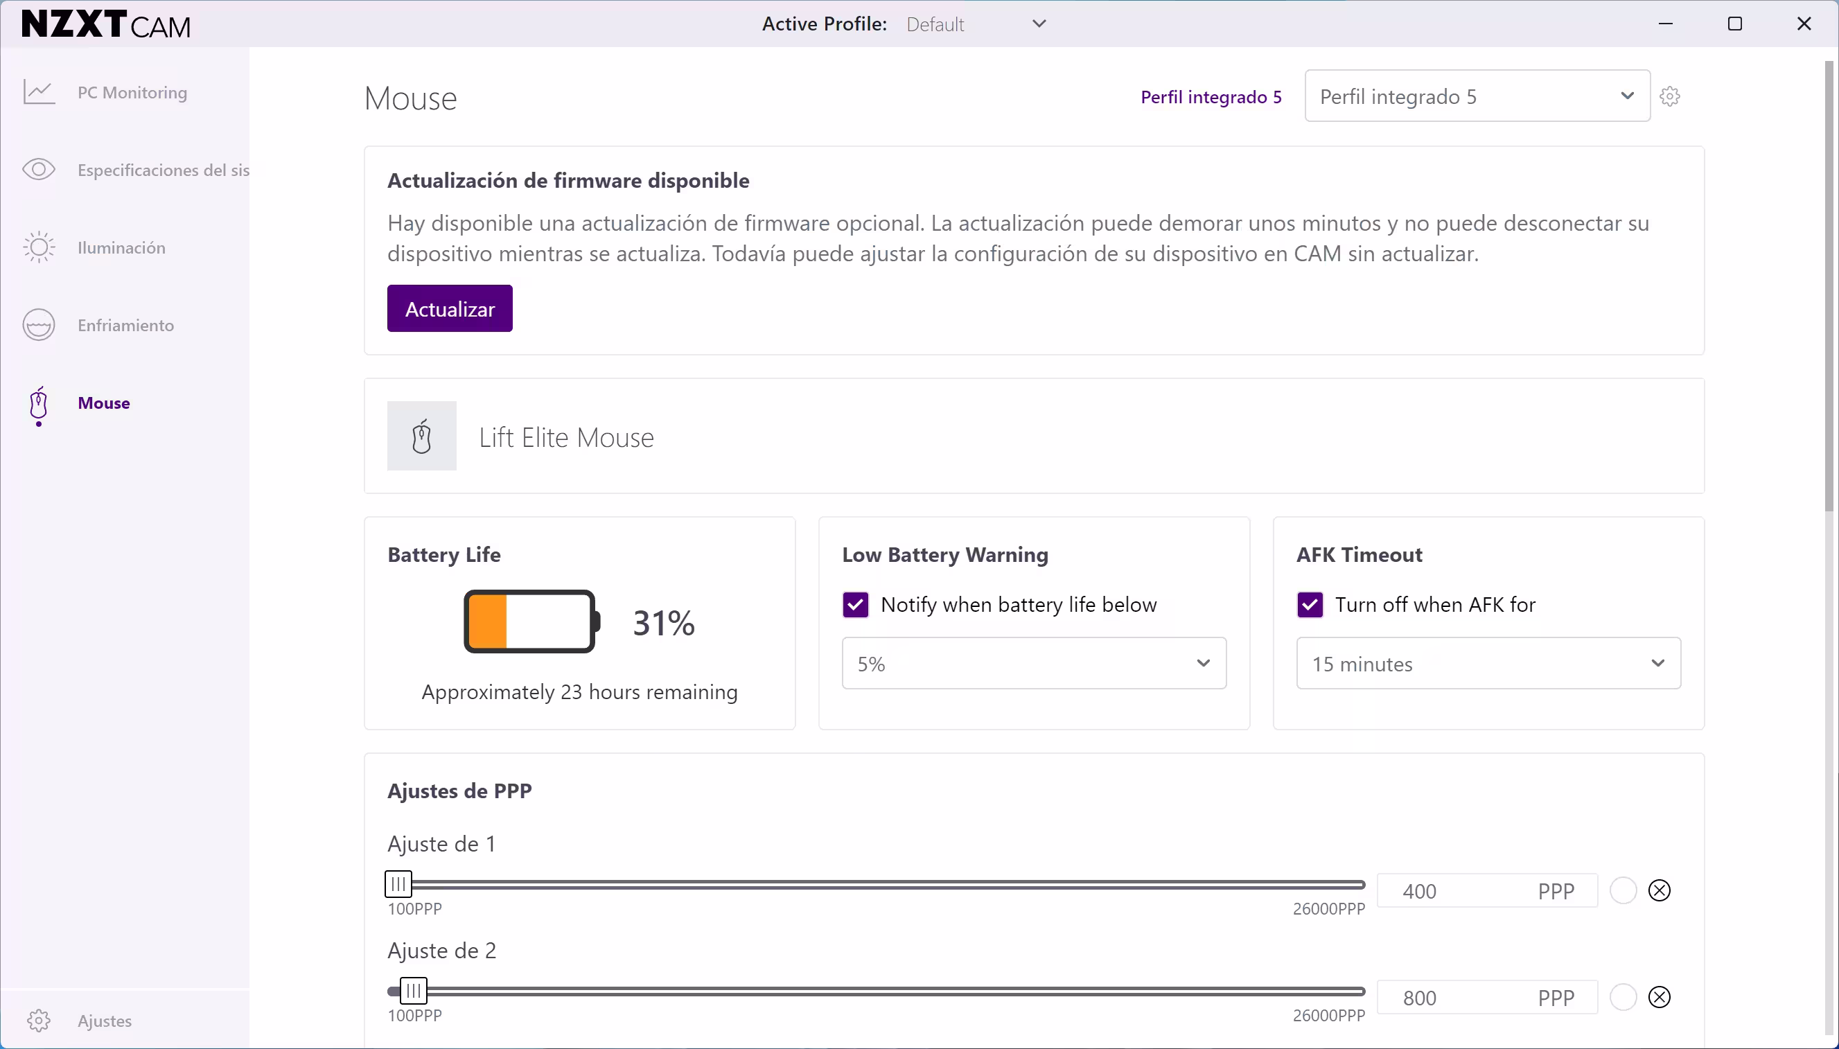Screen dimensions: 1839x1049
Task: Remove Ajuste de 1 with X icon
Action: coord(1659,890)
